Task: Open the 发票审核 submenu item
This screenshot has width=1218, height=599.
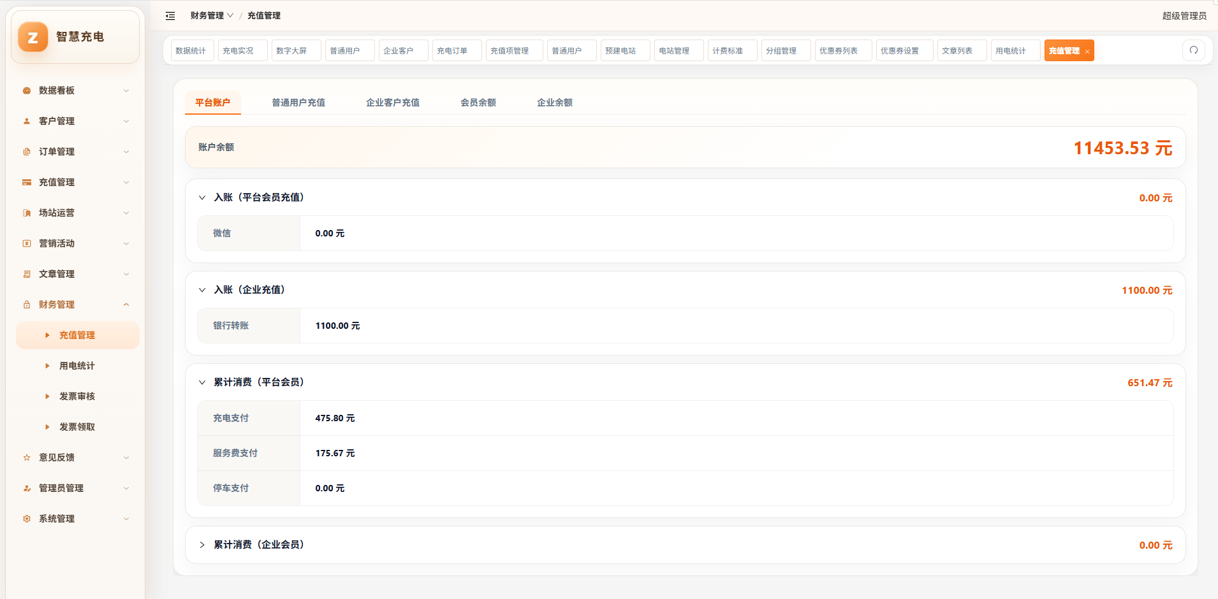Action: tap(77, 396)
